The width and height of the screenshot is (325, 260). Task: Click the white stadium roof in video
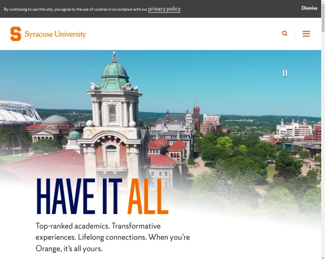[18, 112]
